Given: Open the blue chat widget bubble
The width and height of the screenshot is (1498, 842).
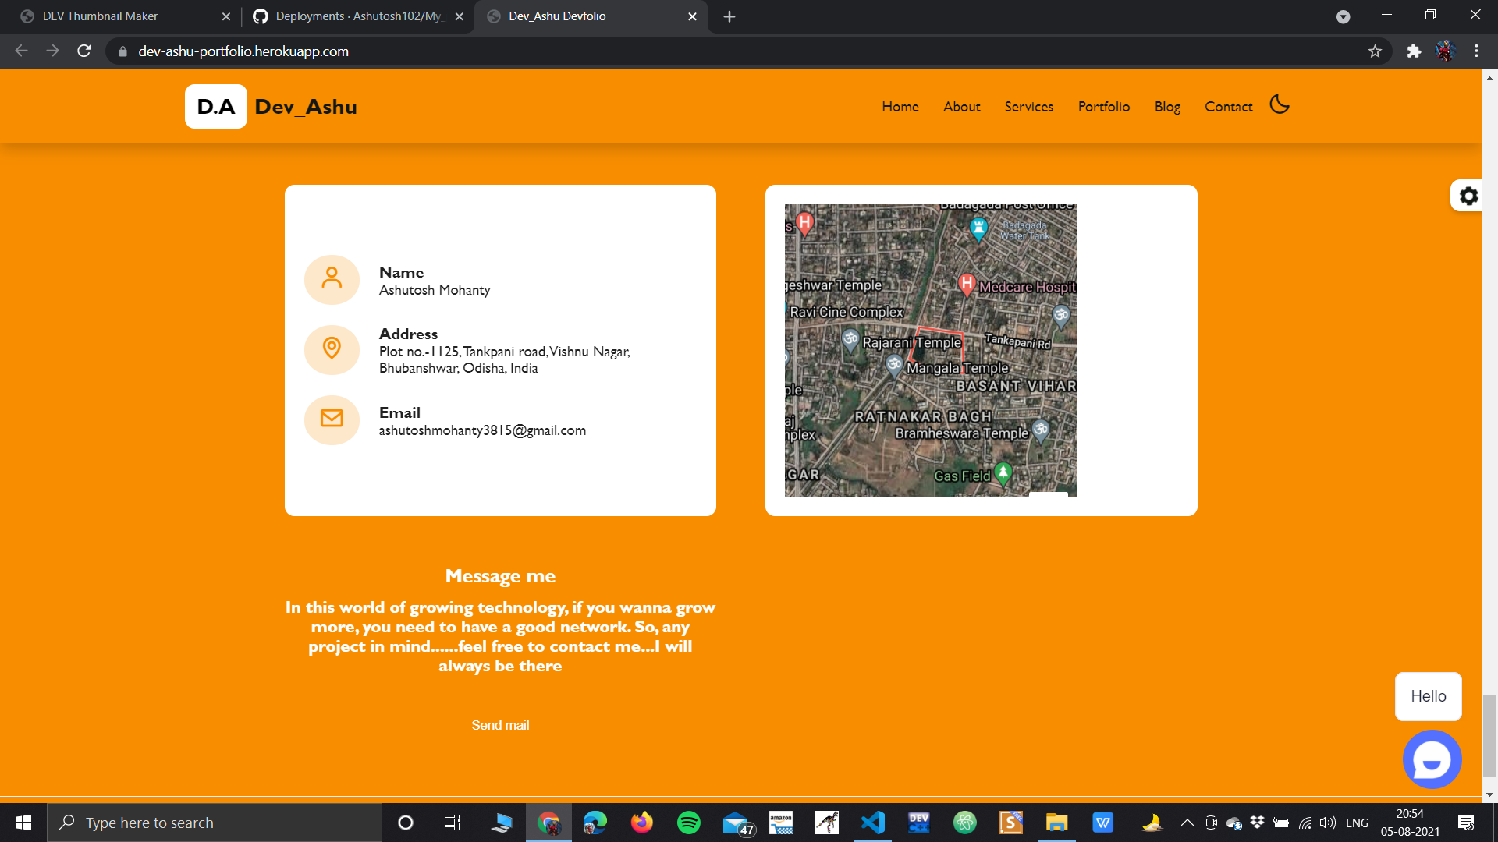Looking at the screenshot, I should [1432, 759].
